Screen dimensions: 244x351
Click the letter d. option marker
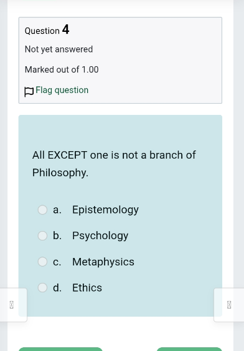coord(57,288)
